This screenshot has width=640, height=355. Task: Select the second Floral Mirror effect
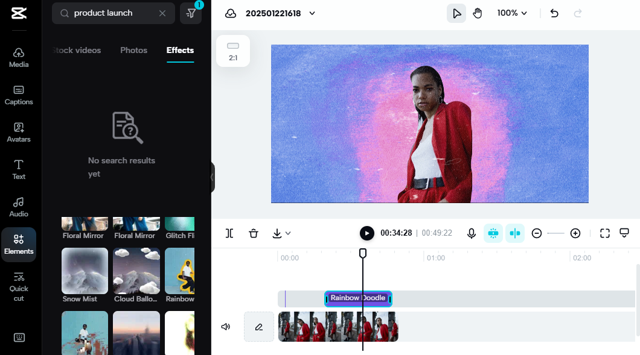(136, 228)
